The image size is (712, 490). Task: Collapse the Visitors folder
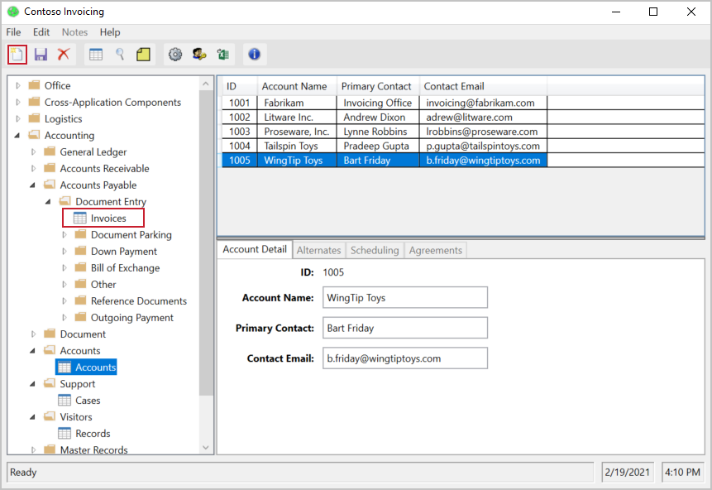click(x=33, y=417)
